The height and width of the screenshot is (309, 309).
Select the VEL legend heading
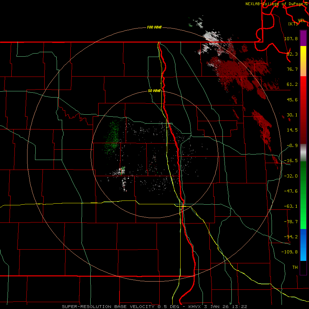(301, 21)
